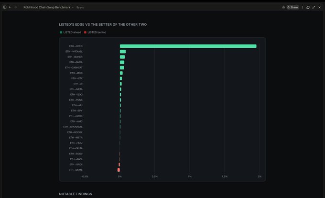Viewport: 325px width, 198px height.
Task: Click the ETH→NVDAx3L axis label
Action: tap(74, 52)
